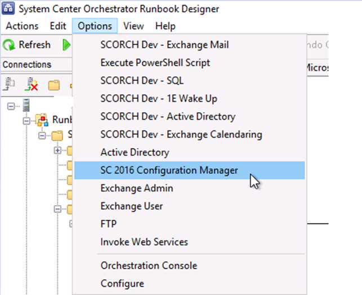Image resolution: width=362 pixels, height=295 pixels.
Task: Open Exchange User options
Action: coord(189,206)
